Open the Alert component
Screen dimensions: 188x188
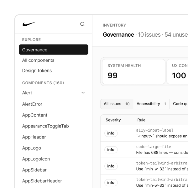27,93
